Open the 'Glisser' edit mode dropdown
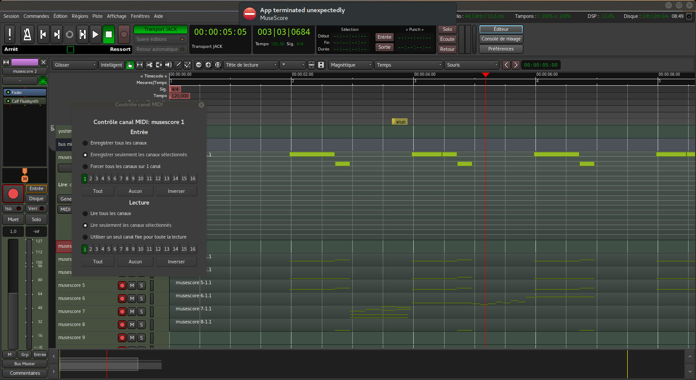The image size is (696, 380). pos(74,65)
